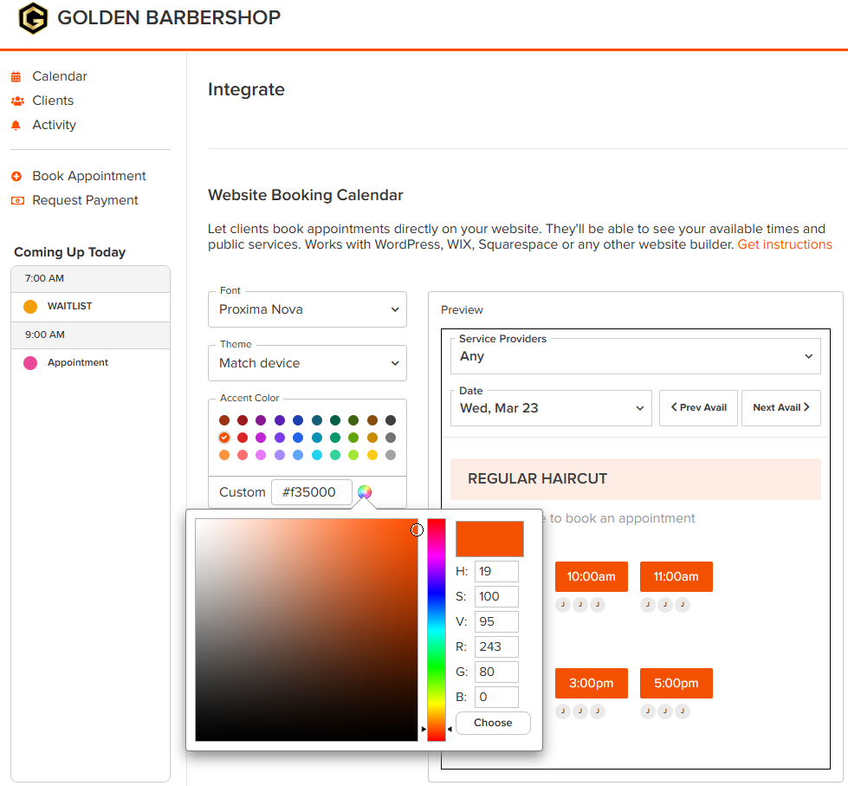Pick the light pink-violet accent swatch in the bottom row
Viewport: 848px width, 786px height.
261,455
